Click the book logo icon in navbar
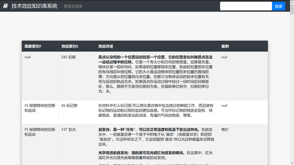Image resolution: width=294 pixels, height=165 pixels. [x=6, y=6]
